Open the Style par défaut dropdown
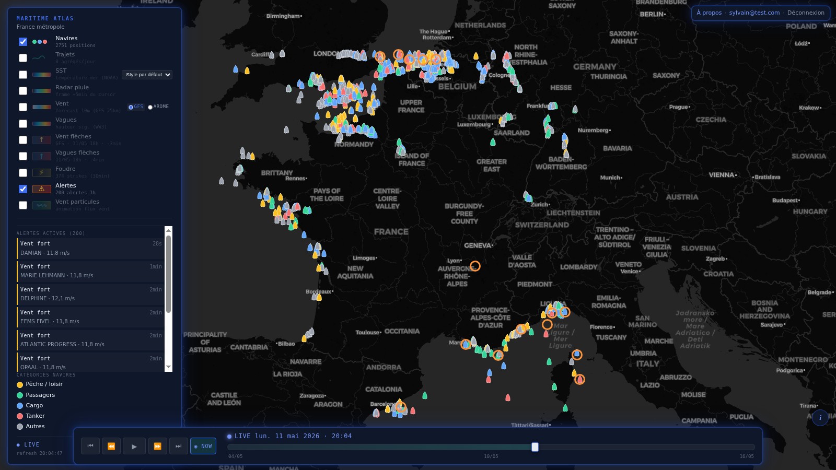Screen dimensions: 836x470 tap(147, 75)
